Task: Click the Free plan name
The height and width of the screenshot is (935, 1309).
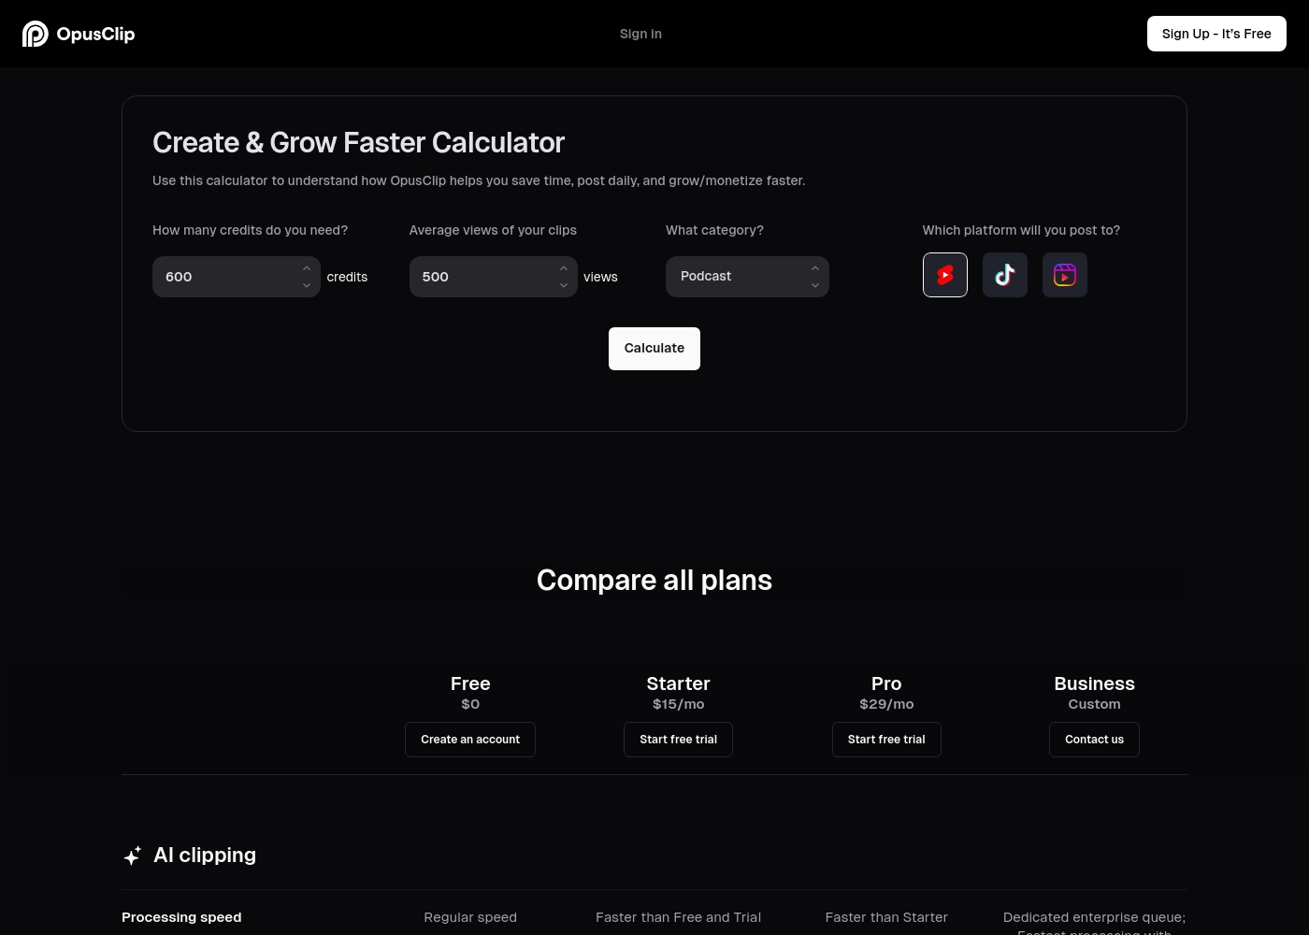Action: 470,683
